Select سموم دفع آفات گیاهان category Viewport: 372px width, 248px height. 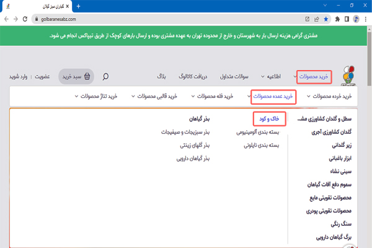(x=329, y=184)
